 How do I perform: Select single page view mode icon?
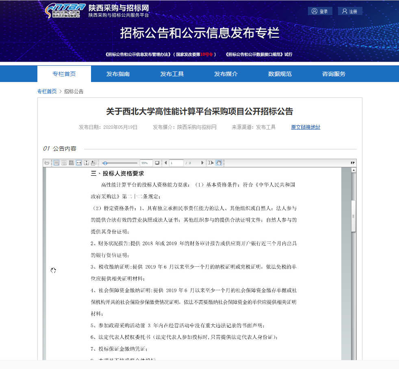click(x=56, y=163)
